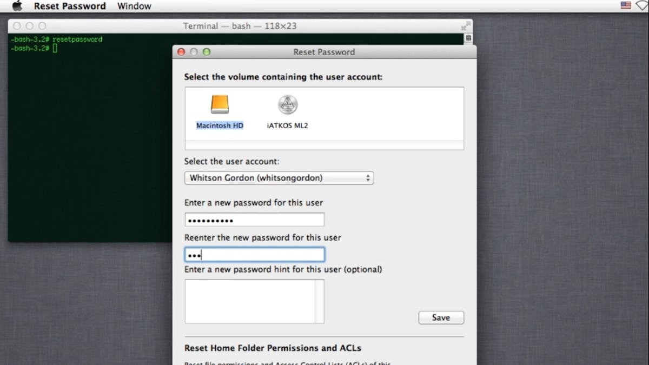Click the password hint area scrollbar
The width and height of the screenshot is (649, 365).
click(x=320, y=301)
